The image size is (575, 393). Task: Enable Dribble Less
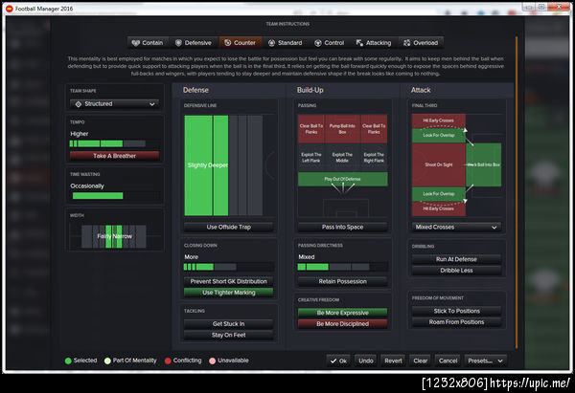456,271
